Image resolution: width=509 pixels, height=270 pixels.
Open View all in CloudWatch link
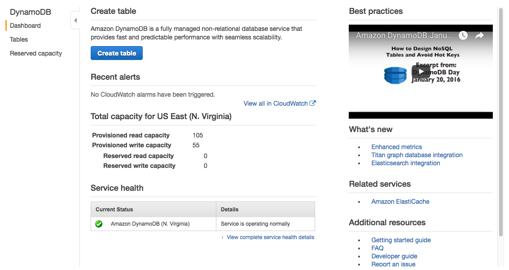pyautogui.click(x=276, y=103)
